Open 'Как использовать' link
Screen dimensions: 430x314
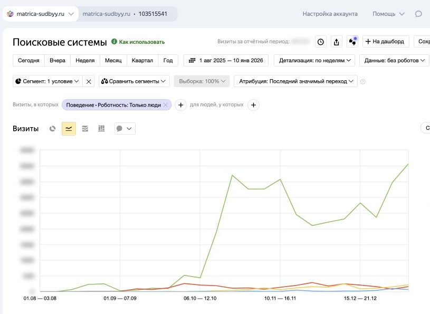pos(138,42)
